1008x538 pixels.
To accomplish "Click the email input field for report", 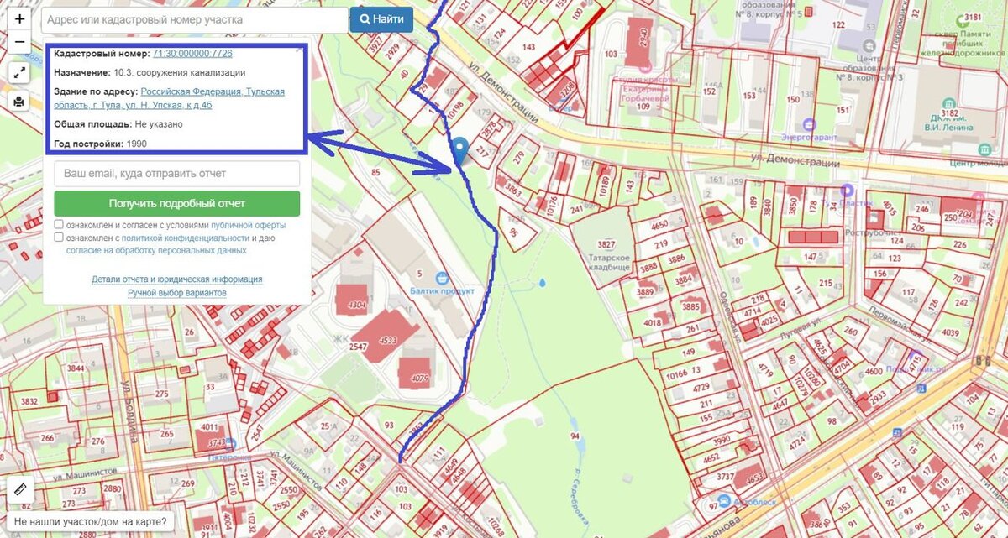I will point(176,174).
